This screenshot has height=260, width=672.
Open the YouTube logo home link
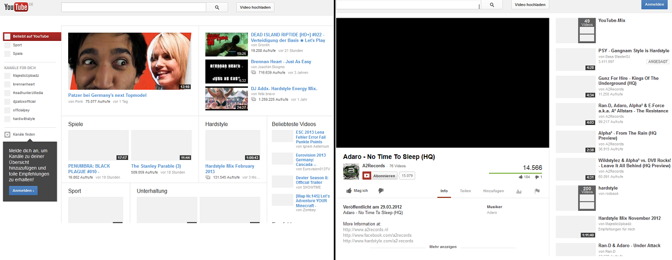[x=16, y=7]
